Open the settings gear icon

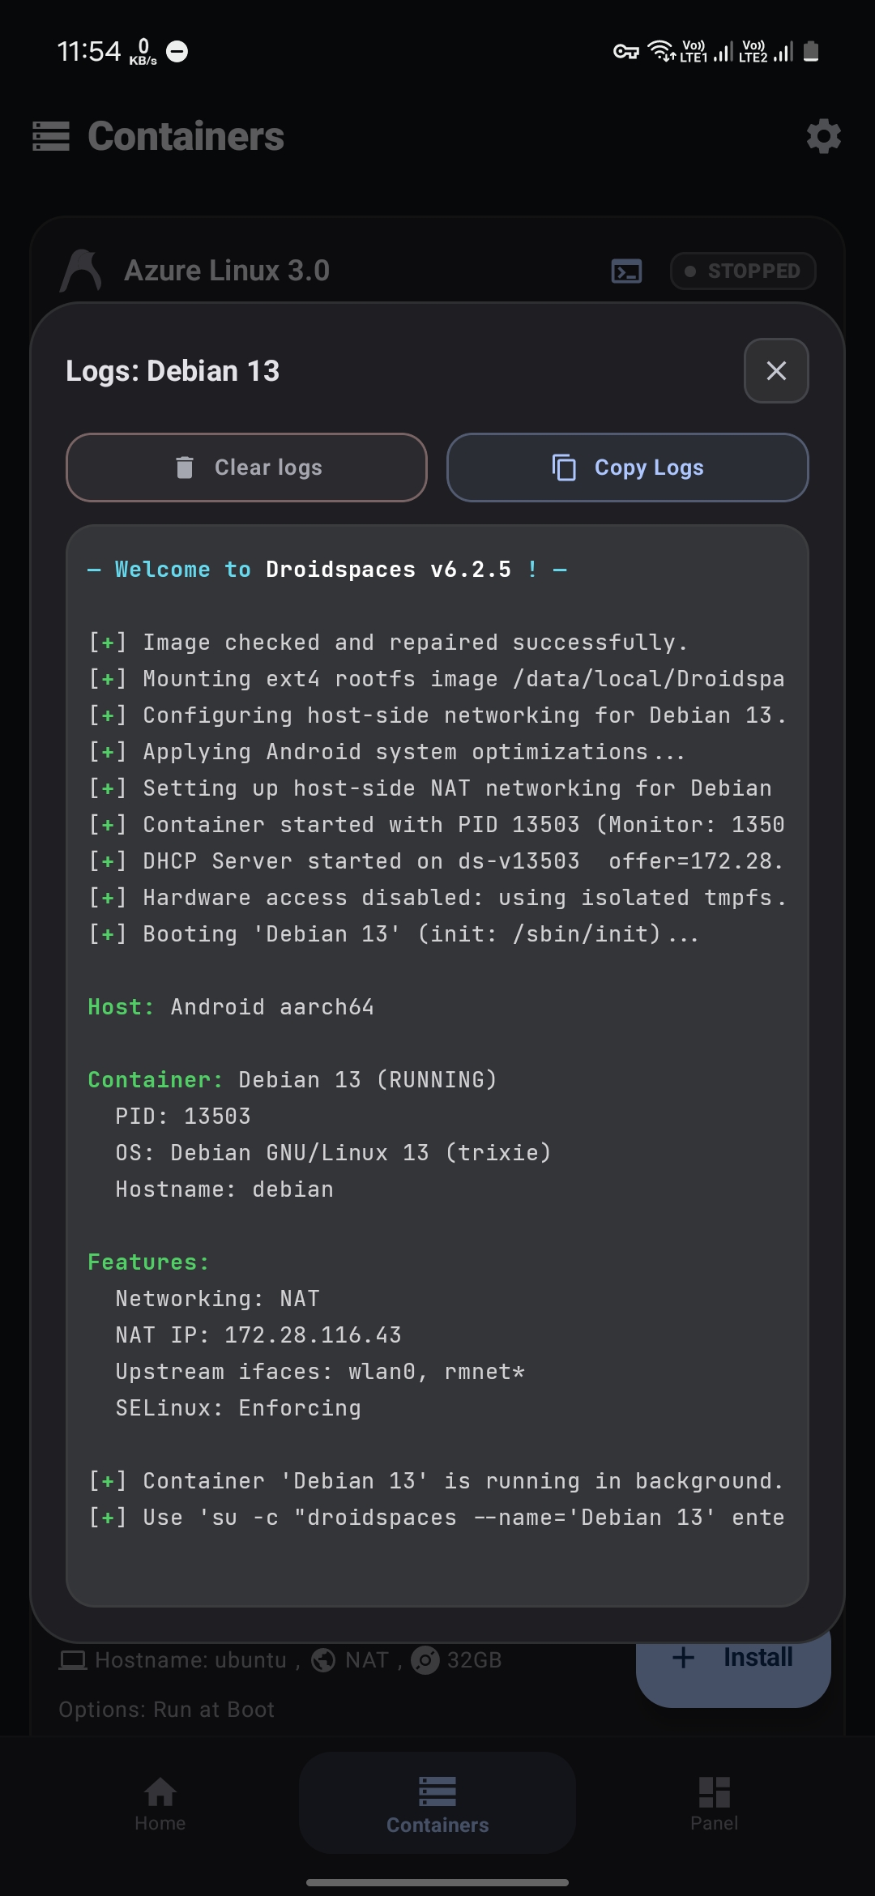point(823,136)
